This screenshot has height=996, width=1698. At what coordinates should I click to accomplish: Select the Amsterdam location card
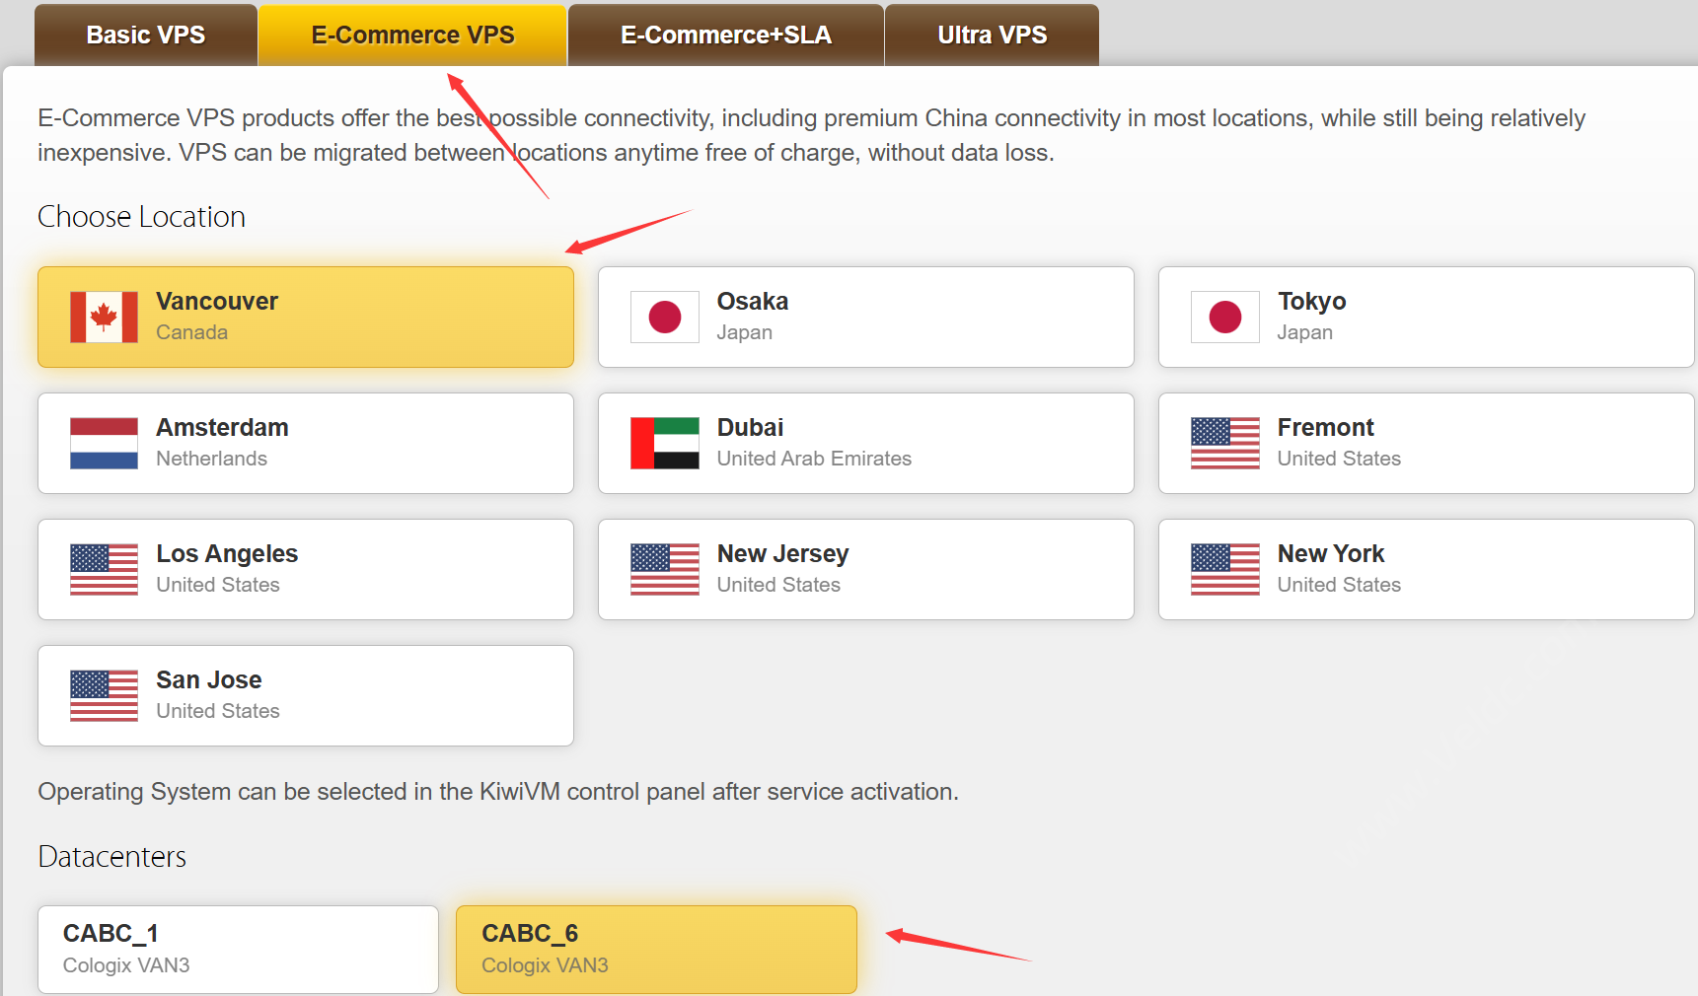coord(306,443)
